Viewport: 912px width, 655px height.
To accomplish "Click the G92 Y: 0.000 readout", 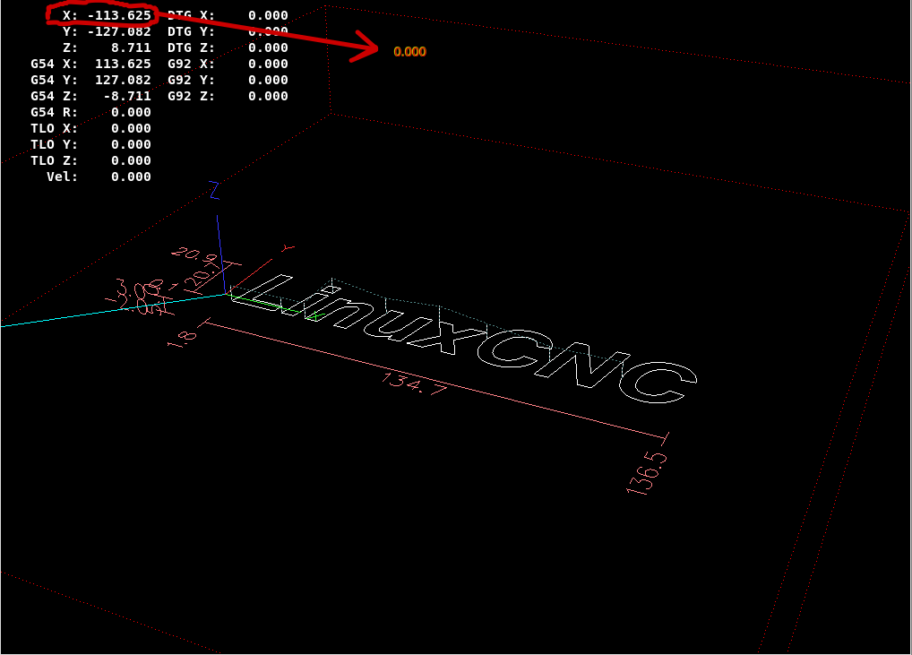I will (228, 81).
